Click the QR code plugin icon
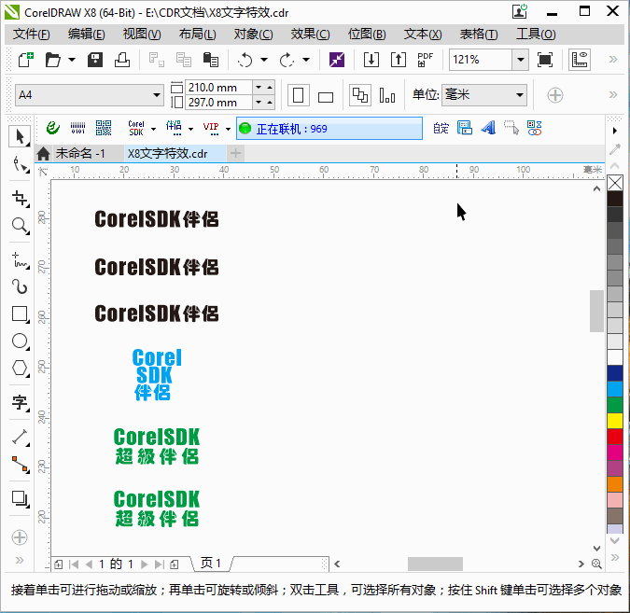The width and height of the screenshot is (630, 613). (x=104, y=129)
